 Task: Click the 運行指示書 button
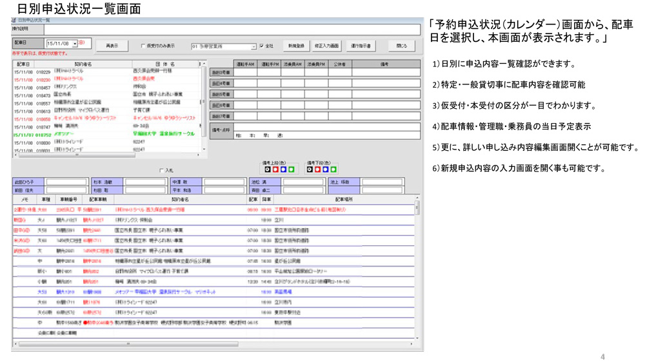pos(361,46)
